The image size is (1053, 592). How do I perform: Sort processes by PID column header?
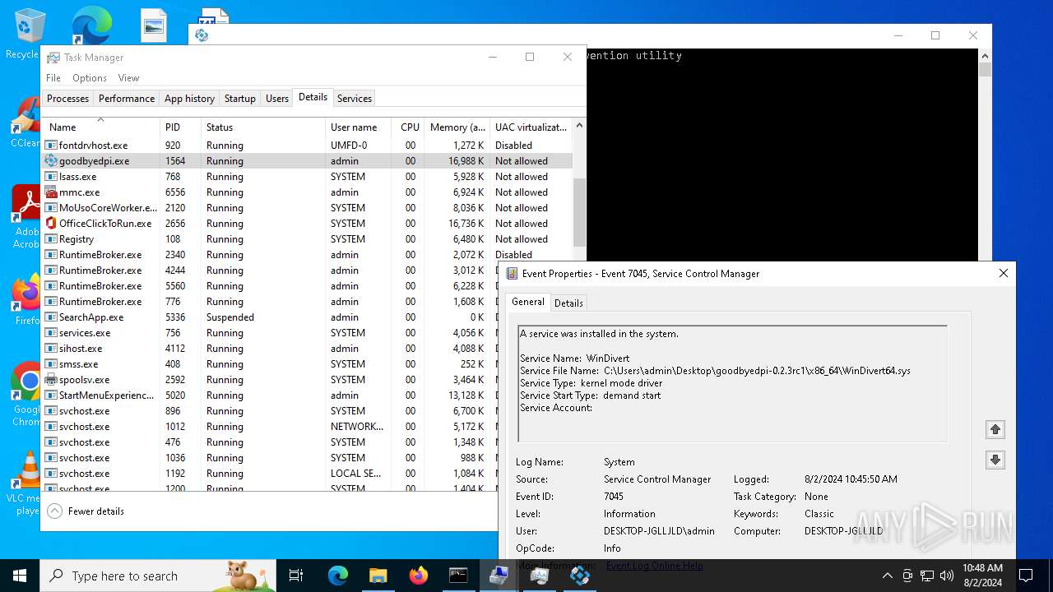coord(180,127)
